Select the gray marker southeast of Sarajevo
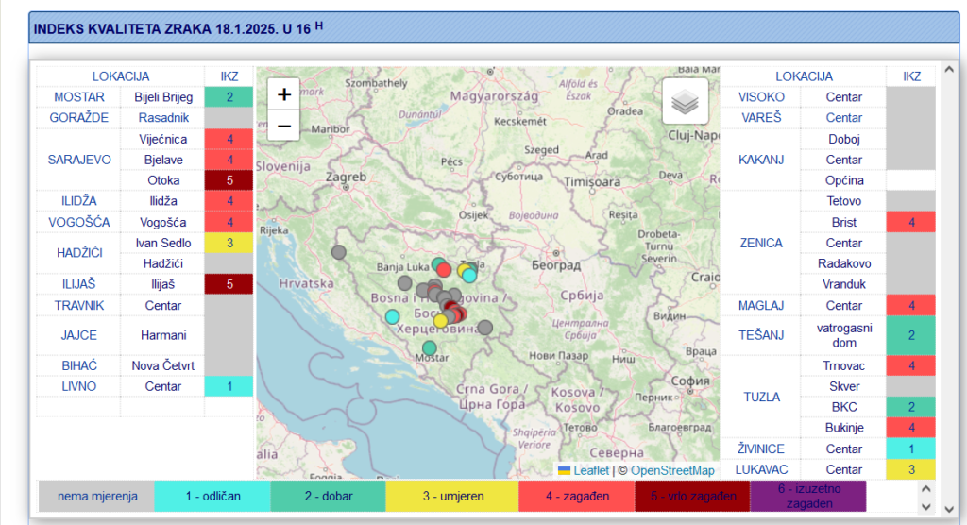967x525 pixels. point(484,328)
